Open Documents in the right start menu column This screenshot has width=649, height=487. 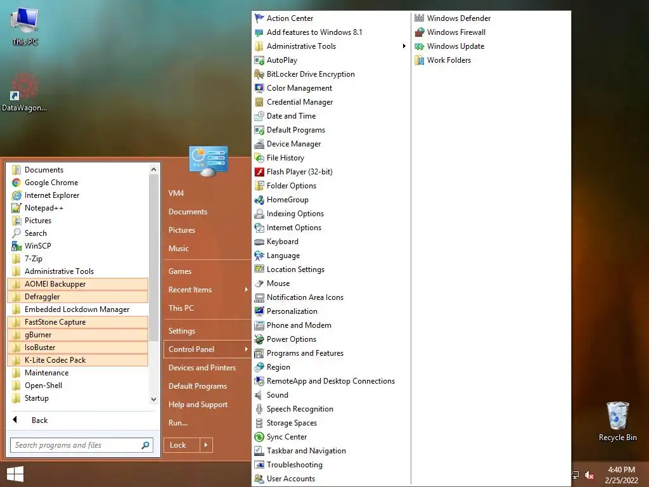[x=188, y=212]
